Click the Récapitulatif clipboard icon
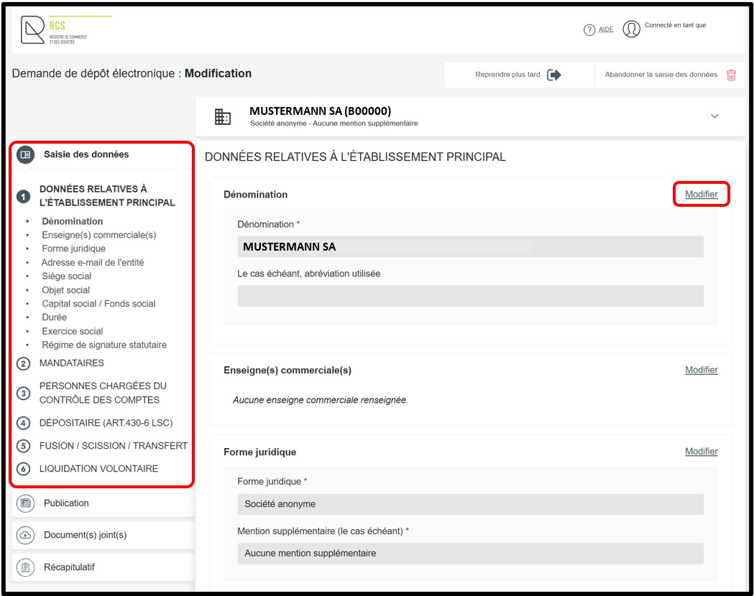Viewport: 754px width, 596px height. (25, 567)
